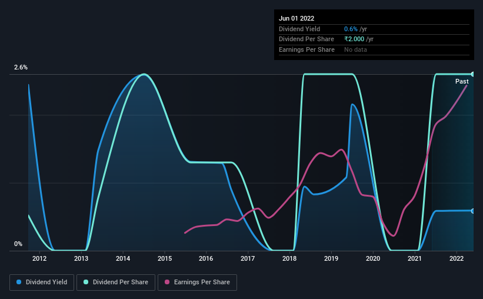Select the No data earnings value

click(355, 49)
